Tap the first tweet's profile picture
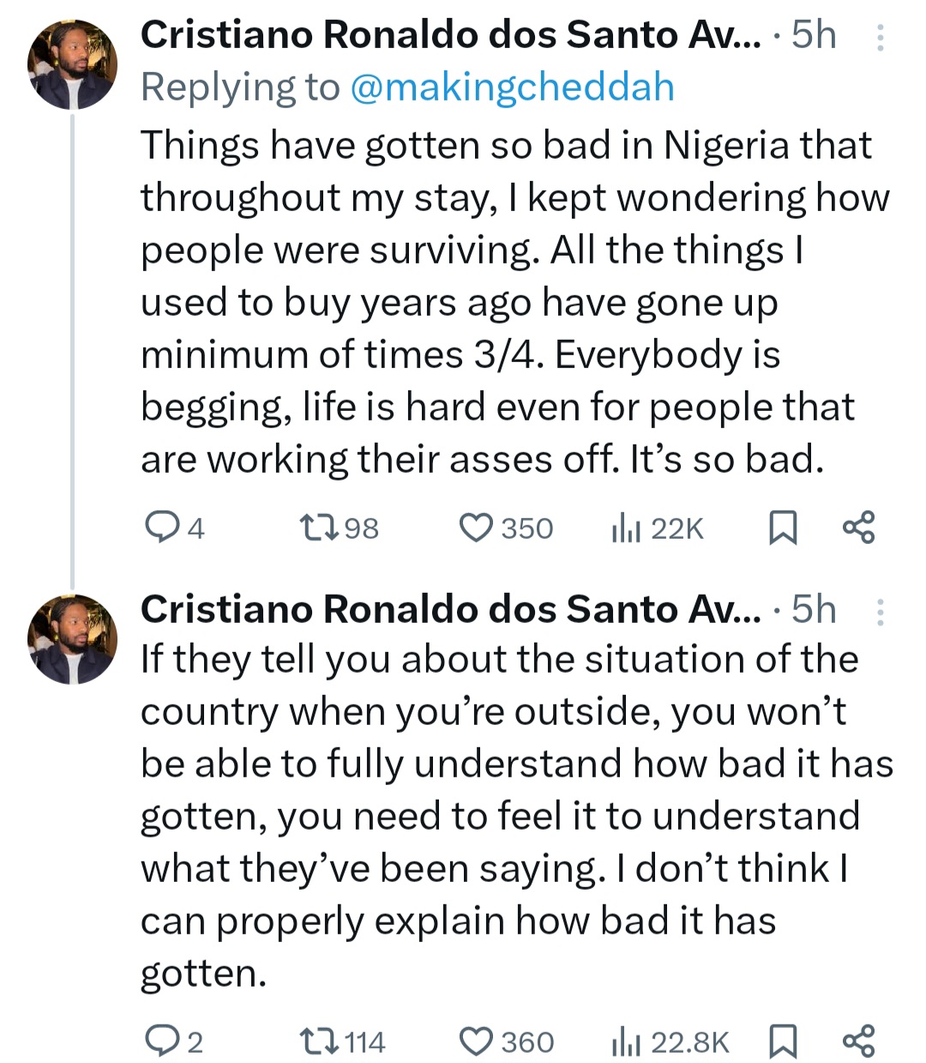Image resolution: width=926 pixels, height=1063 pixels. (x=72, y=65)
